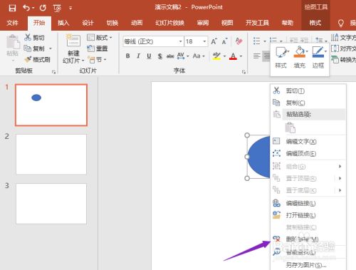Image resolution: width=356 pixels, height=270 pixels.
Task: Click the 格式刷 format painter
Action: pos(38,59)
